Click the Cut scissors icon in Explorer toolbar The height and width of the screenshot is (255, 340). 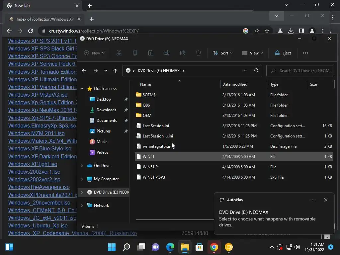(119, 53)
